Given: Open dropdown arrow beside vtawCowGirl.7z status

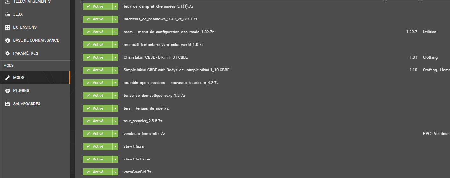Looking at the screenshot, I should tap(115, 172).
